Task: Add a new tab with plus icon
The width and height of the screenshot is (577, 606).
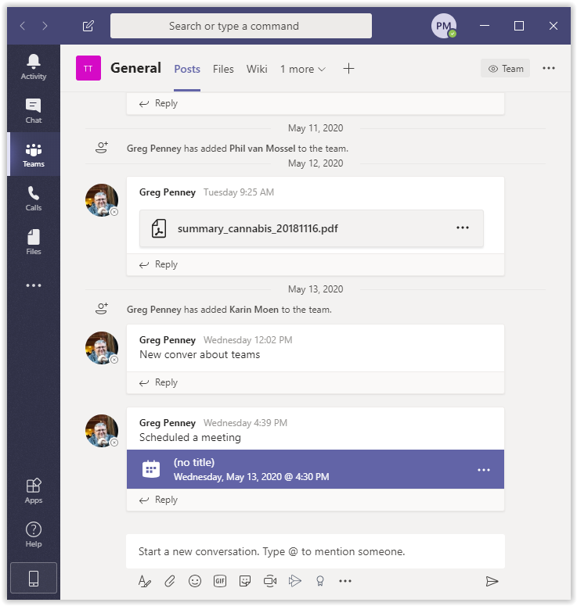Action: pyautogui.click(x=348, y=68)
